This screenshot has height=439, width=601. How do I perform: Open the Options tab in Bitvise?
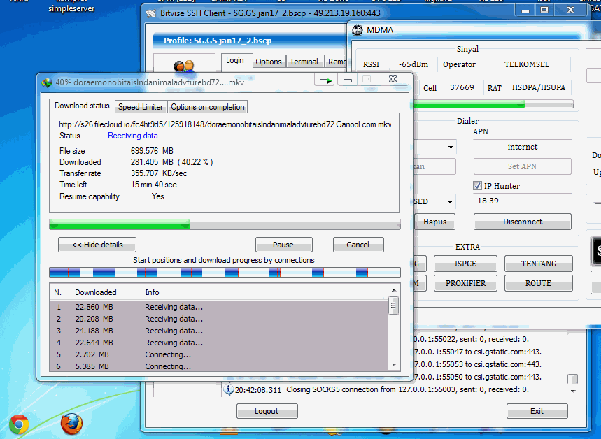(x=269, y=62)
